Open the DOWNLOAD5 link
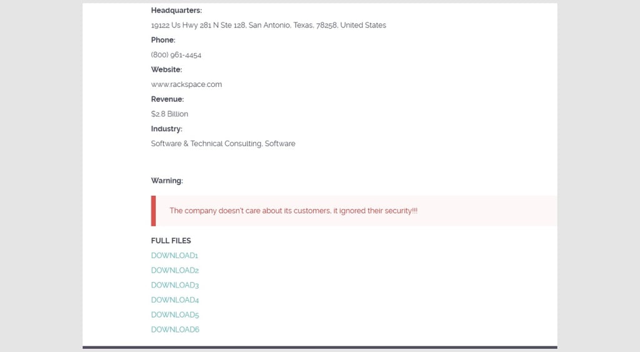This screenshot has width=640, height=352. [x=175, y=315]
